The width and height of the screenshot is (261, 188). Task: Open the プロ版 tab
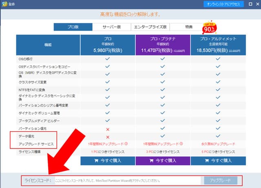pyautogui.click(x=73, y=27)
